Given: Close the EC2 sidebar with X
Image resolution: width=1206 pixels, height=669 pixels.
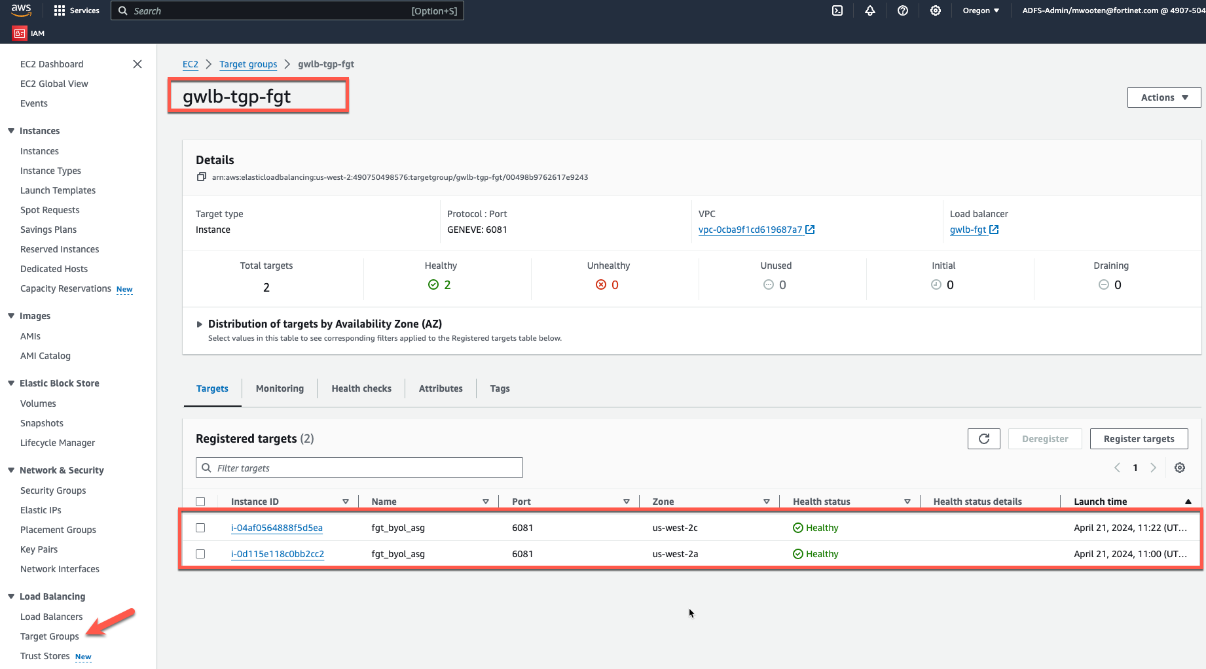Looking at the screenshot, I should (137, 64).
